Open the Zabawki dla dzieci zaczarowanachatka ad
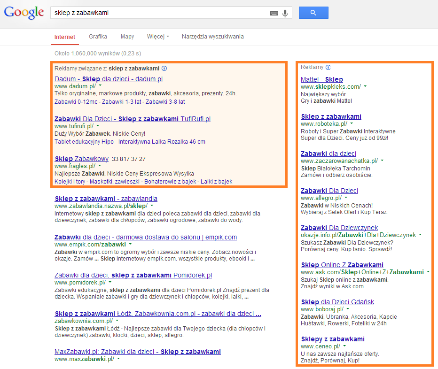 tap(328, 154)
